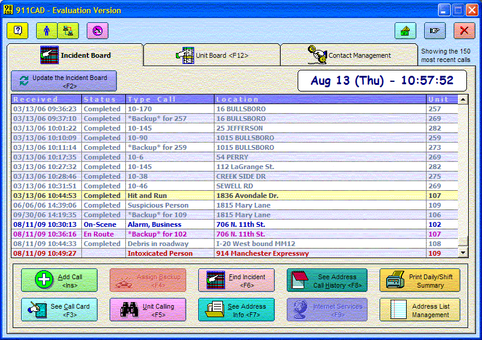Click See Address Call History button
The height and width of the screenshot is (340, 482).
click(327, 280)
